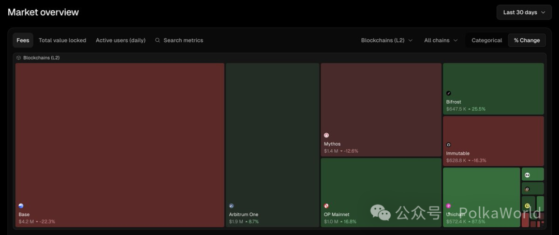Image resolution: width=559 pixels, height=235 pixels.
Task: Open the All chains filter dropdown
Action: [x=440, y=40]
